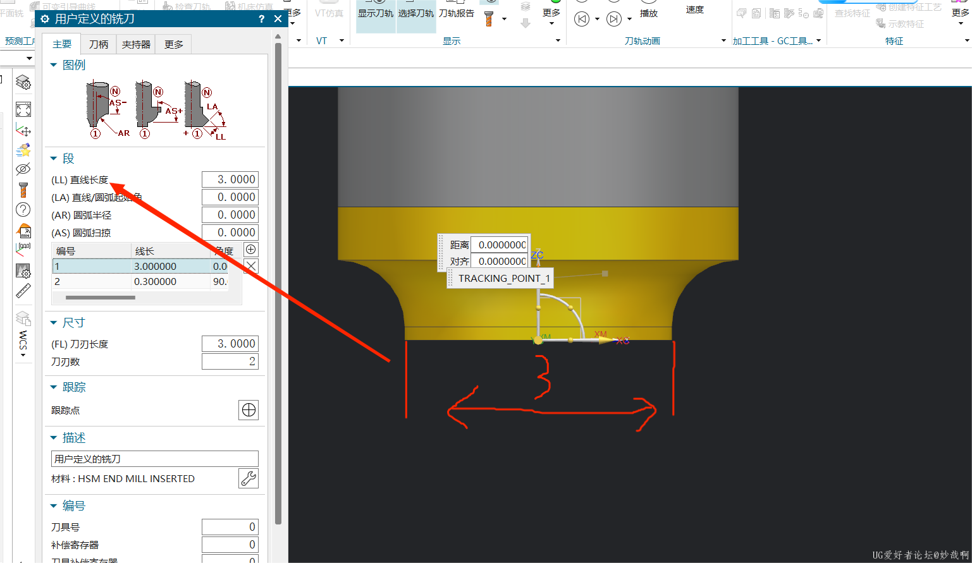Select the ruler measure icon
Screen dimensions: 972x563
[x=23, y=291]
